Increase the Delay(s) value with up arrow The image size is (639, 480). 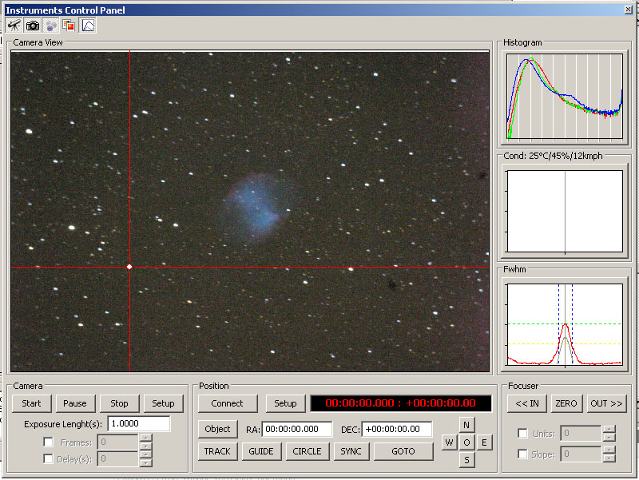pos(145,454)
